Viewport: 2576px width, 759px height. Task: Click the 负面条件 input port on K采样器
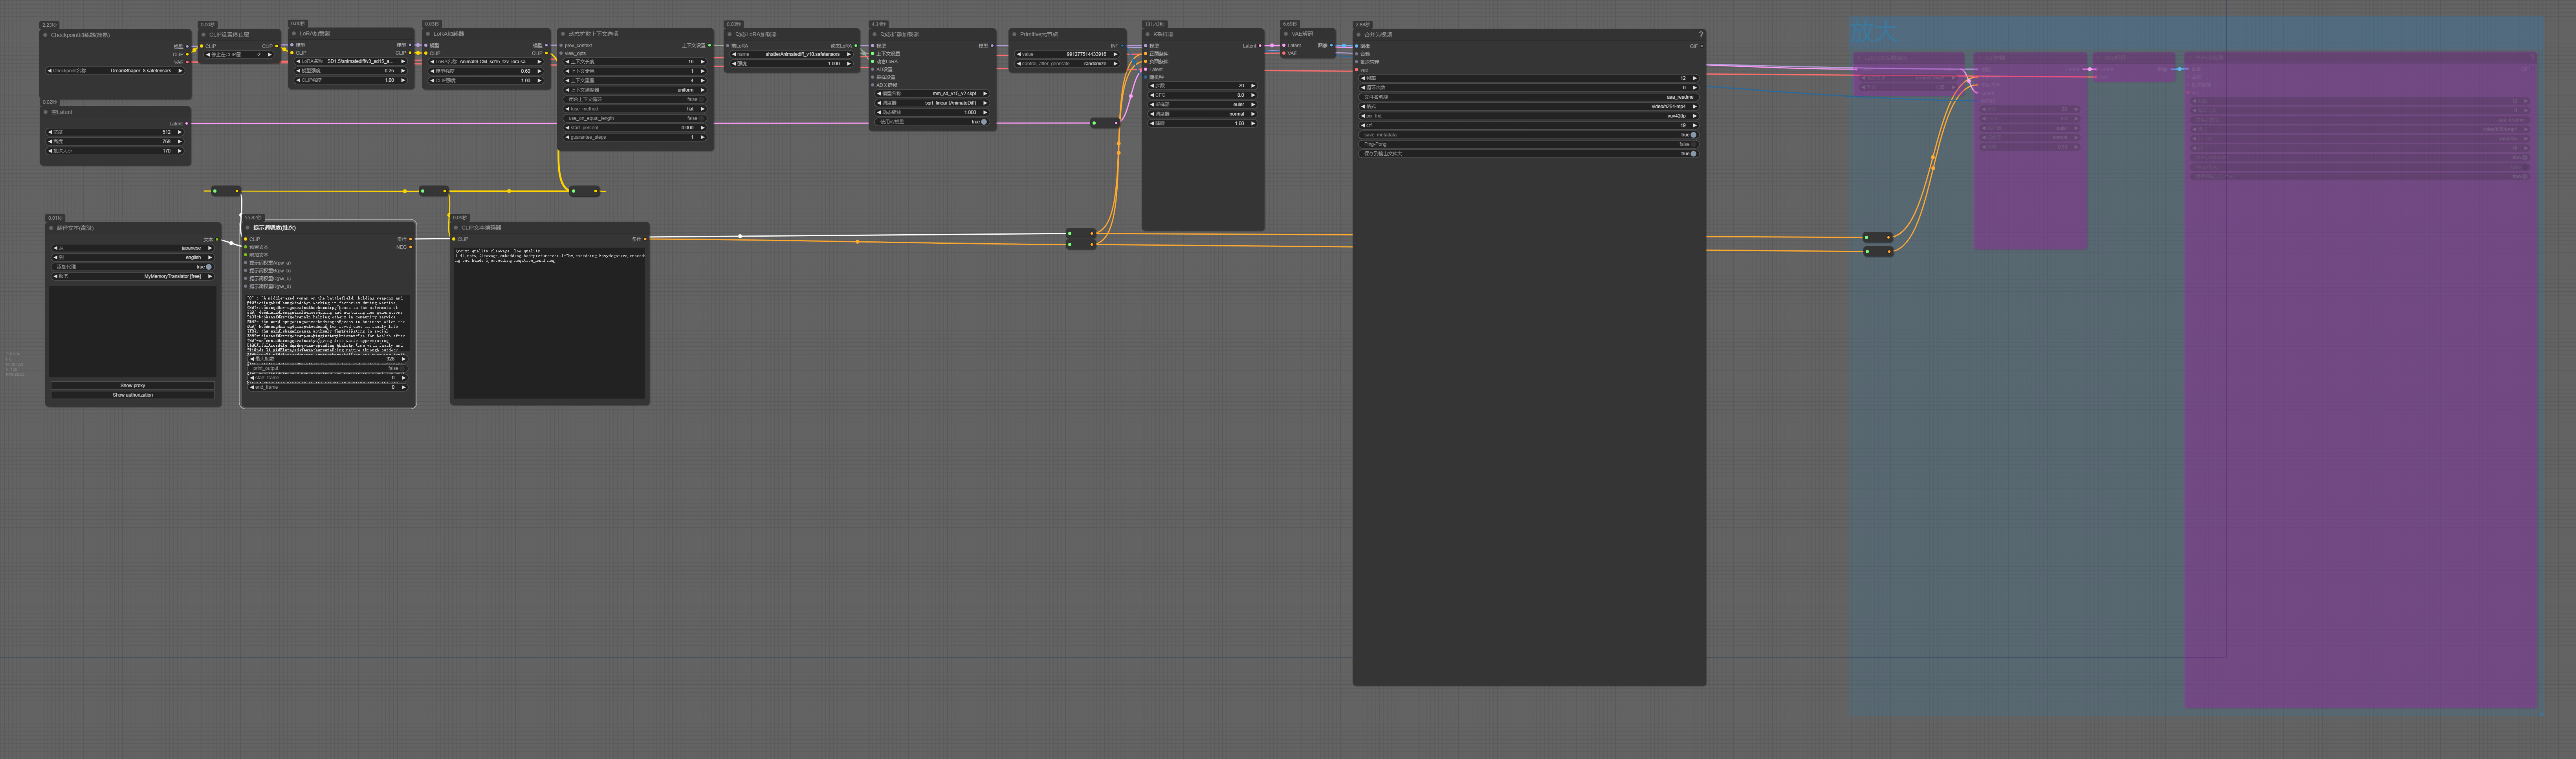(x=1146, y=62)
